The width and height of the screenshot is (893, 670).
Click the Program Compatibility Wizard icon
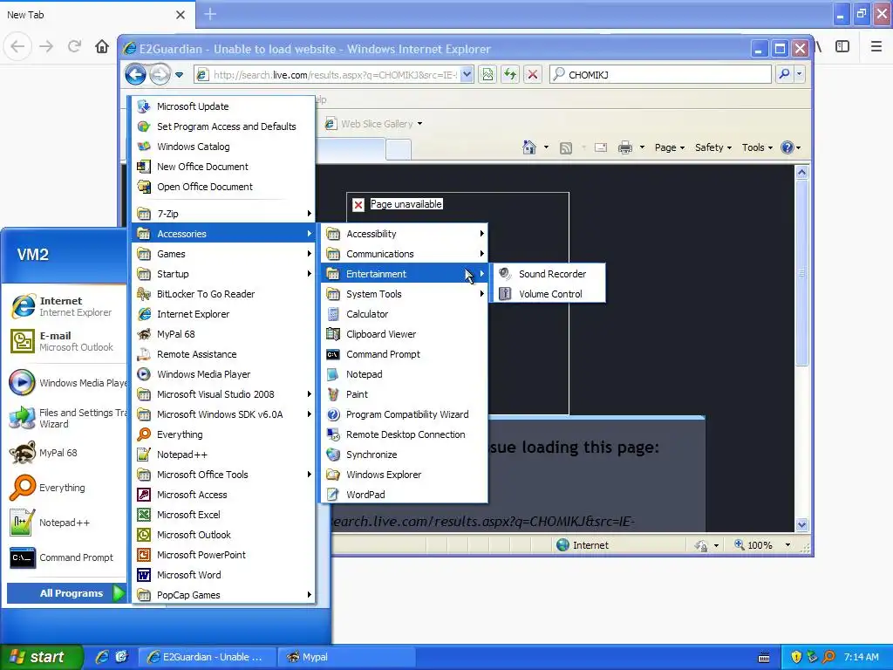(x=333, y=414)
